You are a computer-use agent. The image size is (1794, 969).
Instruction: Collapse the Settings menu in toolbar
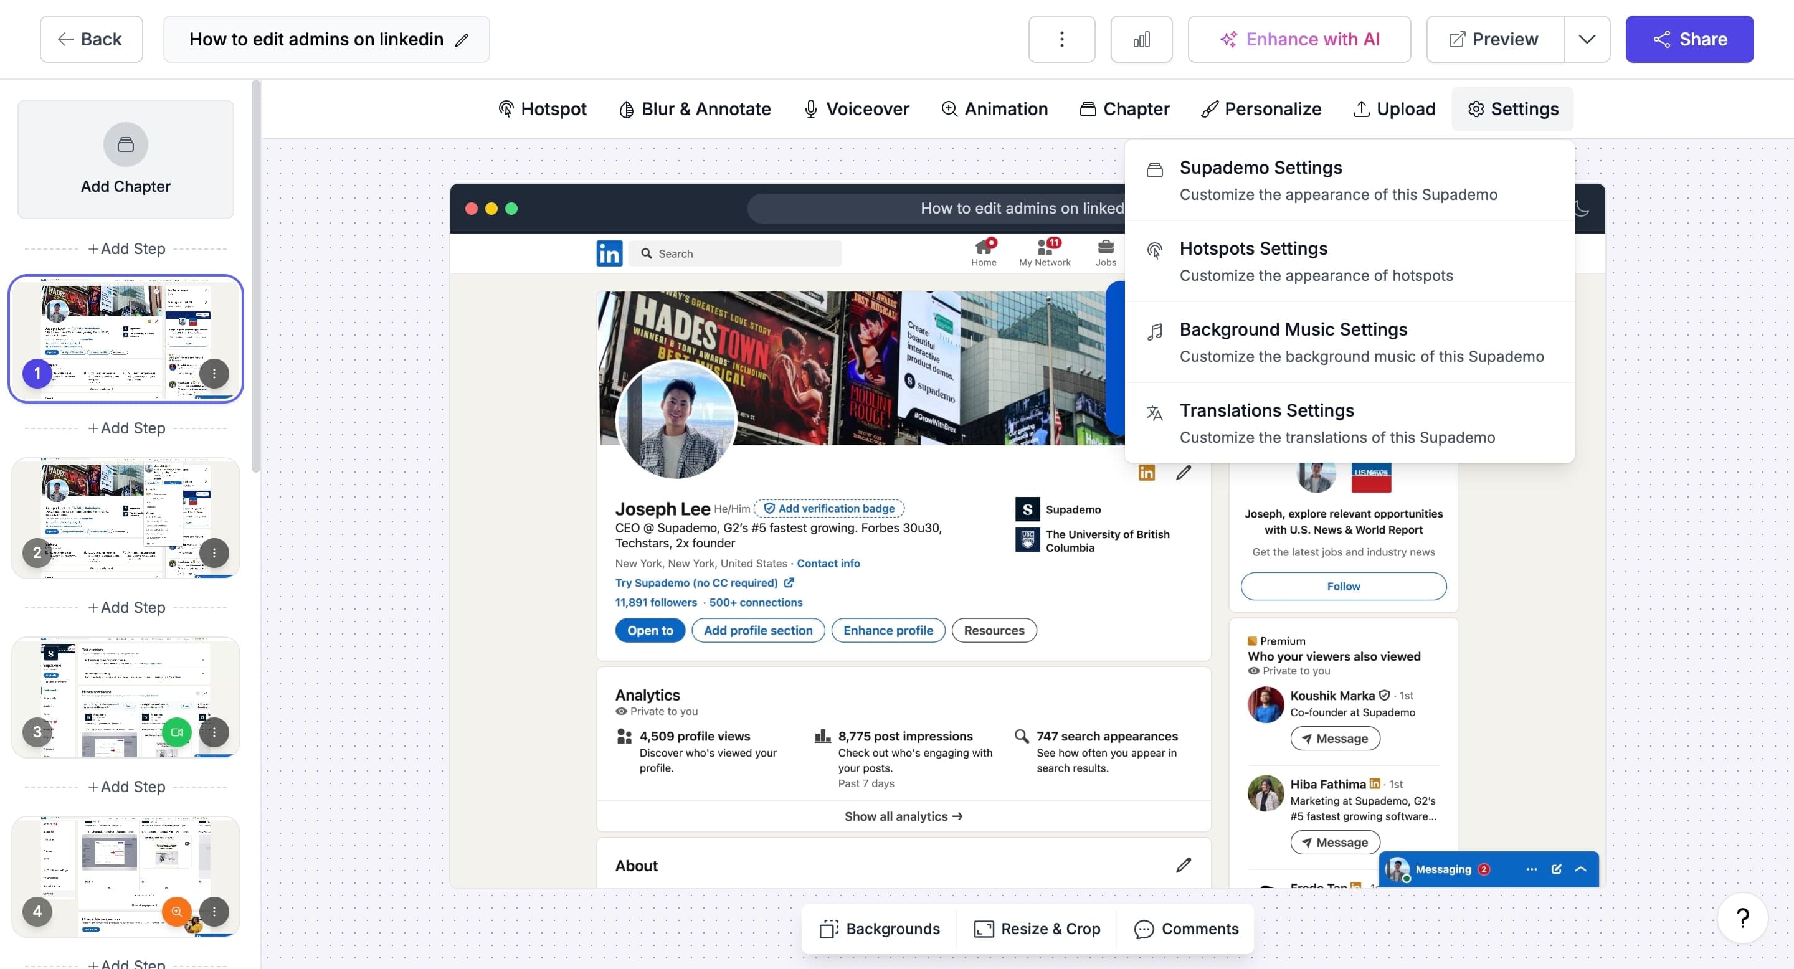[1512, 109]
